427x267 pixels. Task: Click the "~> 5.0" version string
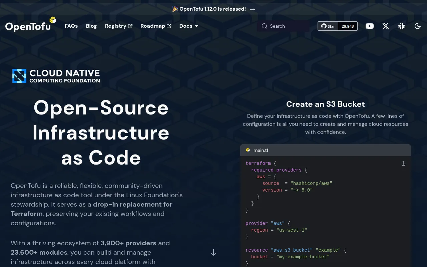tap(302, 190)
